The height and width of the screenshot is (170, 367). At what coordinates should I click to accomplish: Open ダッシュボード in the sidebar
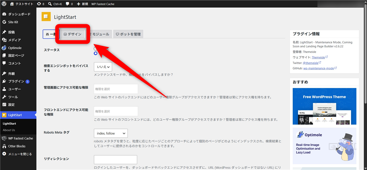tap(18, 14)
